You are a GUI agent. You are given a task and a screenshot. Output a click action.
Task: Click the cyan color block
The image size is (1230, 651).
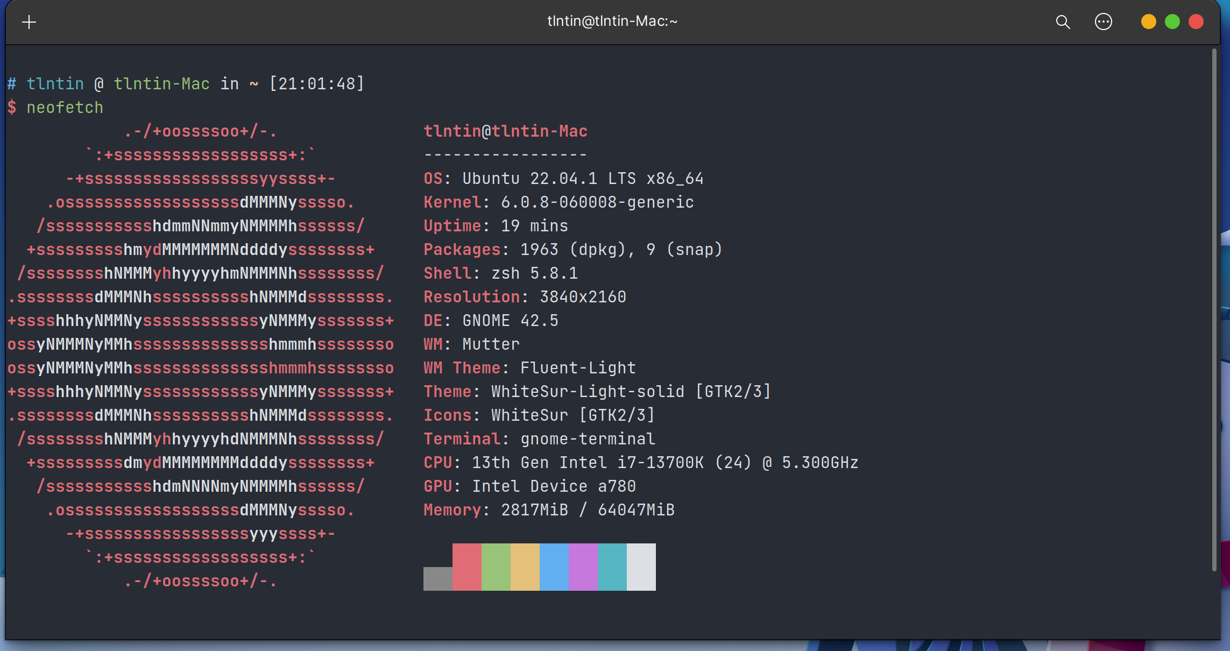612,567
